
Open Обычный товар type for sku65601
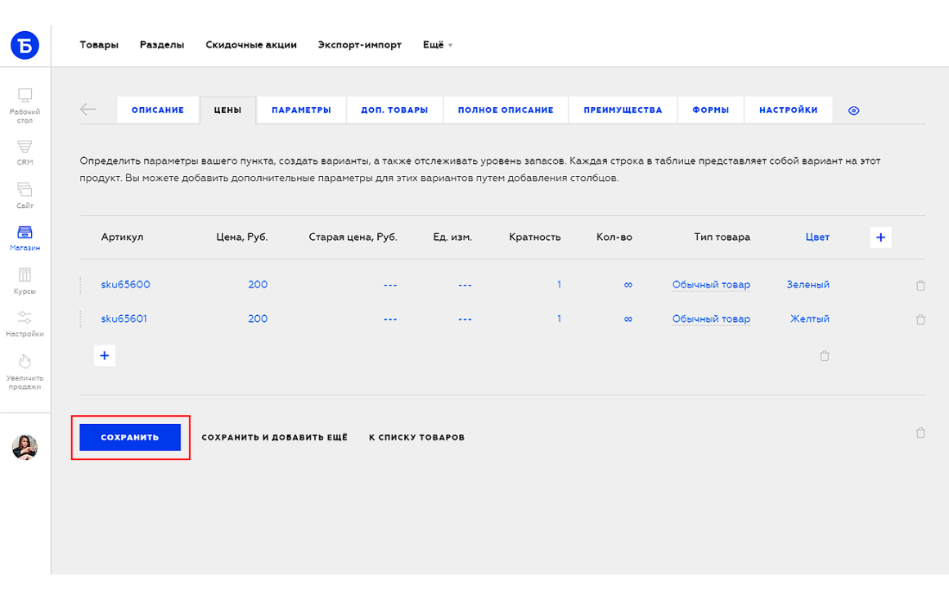[x=711, y=319]
